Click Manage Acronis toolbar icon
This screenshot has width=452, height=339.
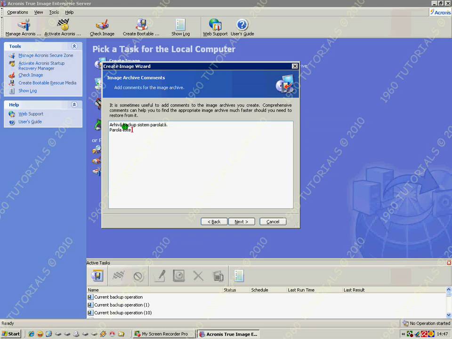[24, 27]
